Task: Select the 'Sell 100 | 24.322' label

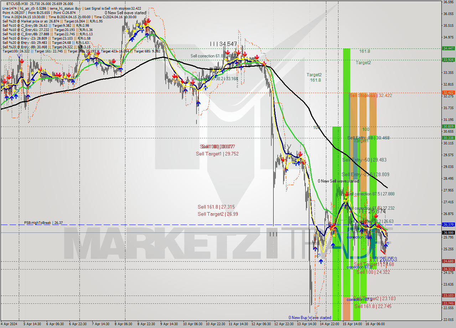Action: [x=373, y=272]
